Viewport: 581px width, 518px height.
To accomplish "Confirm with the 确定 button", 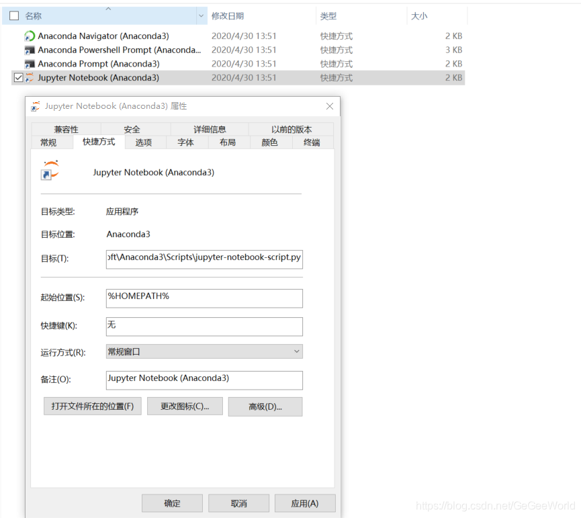I will click(172, 503).
